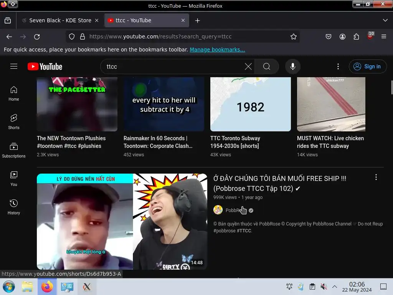Open the Manage bookmarks link

click(x=217, y=50)
